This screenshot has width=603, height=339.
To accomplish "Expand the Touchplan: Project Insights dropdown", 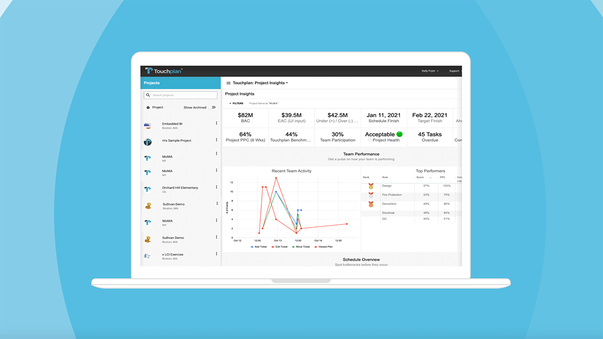I will [x=260, y=83].
